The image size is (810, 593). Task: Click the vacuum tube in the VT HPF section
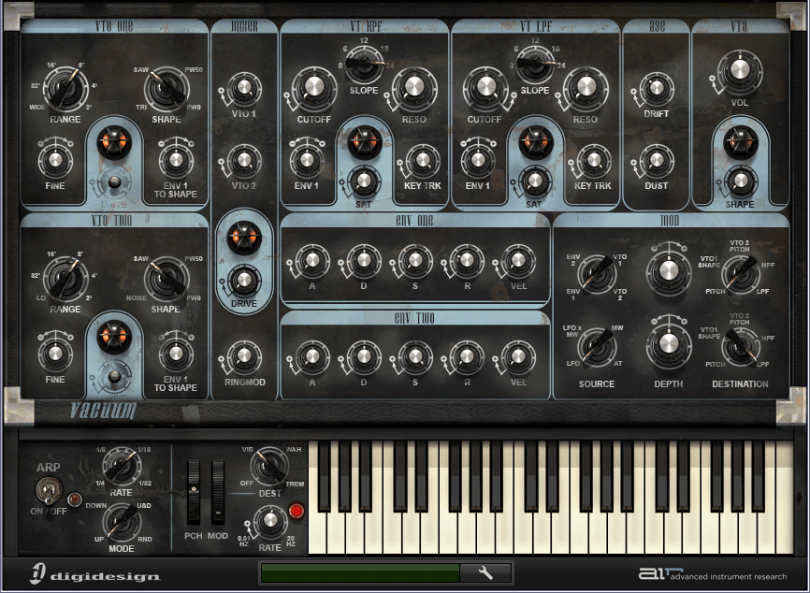pos(364,142)
